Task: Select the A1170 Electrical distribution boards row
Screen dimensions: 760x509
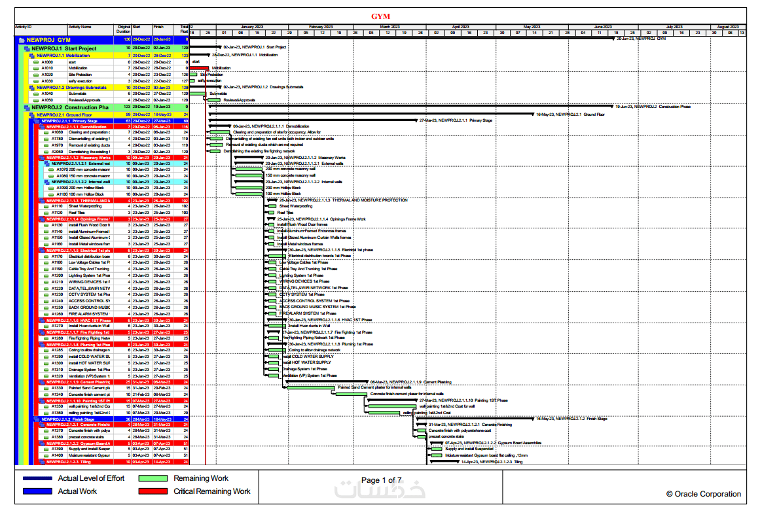Action: point(113,256)
